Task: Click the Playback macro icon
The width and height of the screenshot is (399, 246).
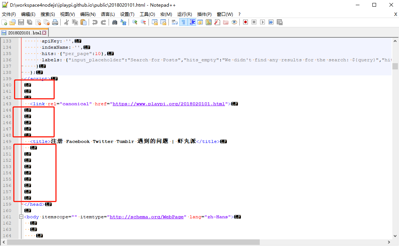Action: [263, 23]
